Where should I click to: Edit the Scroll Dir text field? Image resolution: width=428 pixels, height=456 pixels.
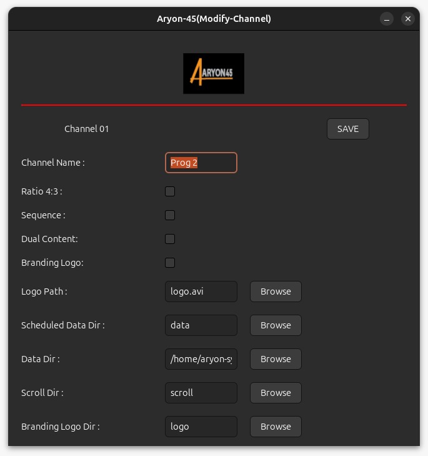click(201, 393)
